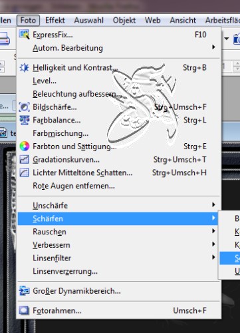Select Linsenfilter submenu entry

pyautogui.click(x=120, y=258)
